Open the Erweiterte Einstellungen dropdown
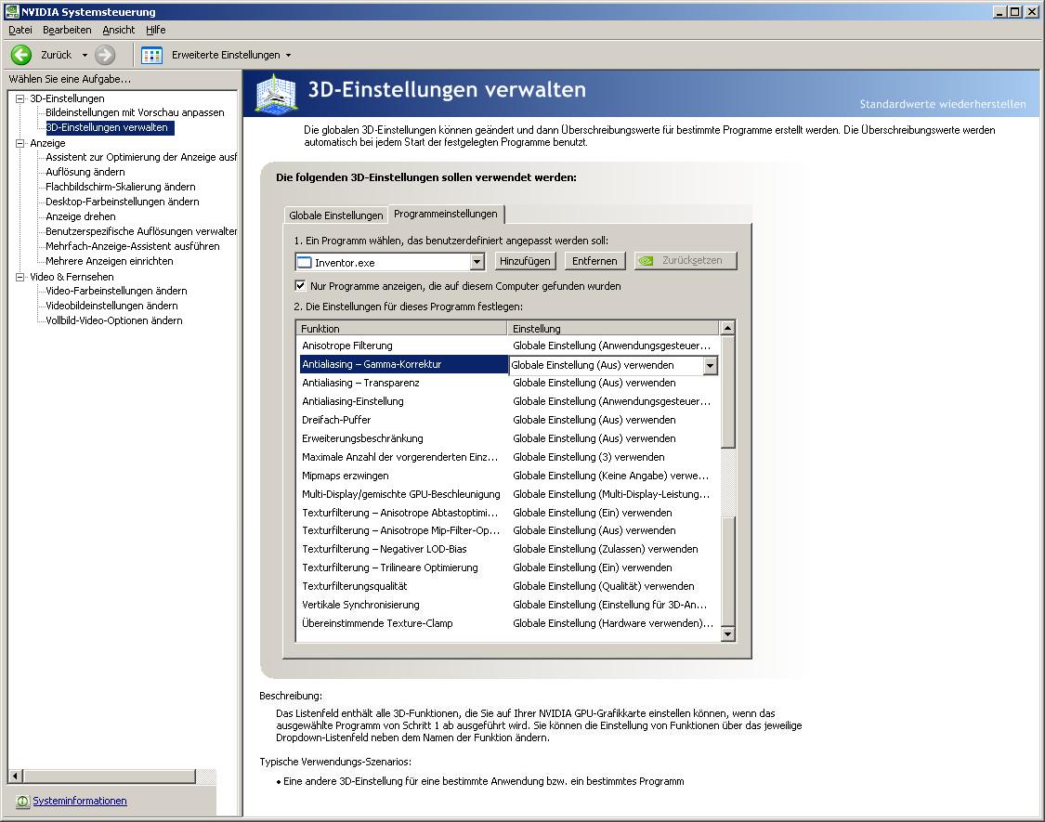This screenshot has width=1045, height=822. coord(288,56)
